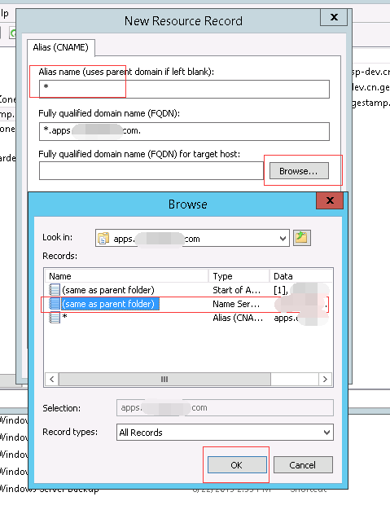Click the Alias (CNA... type cell
390x523 pixels.
coord(238,318)
